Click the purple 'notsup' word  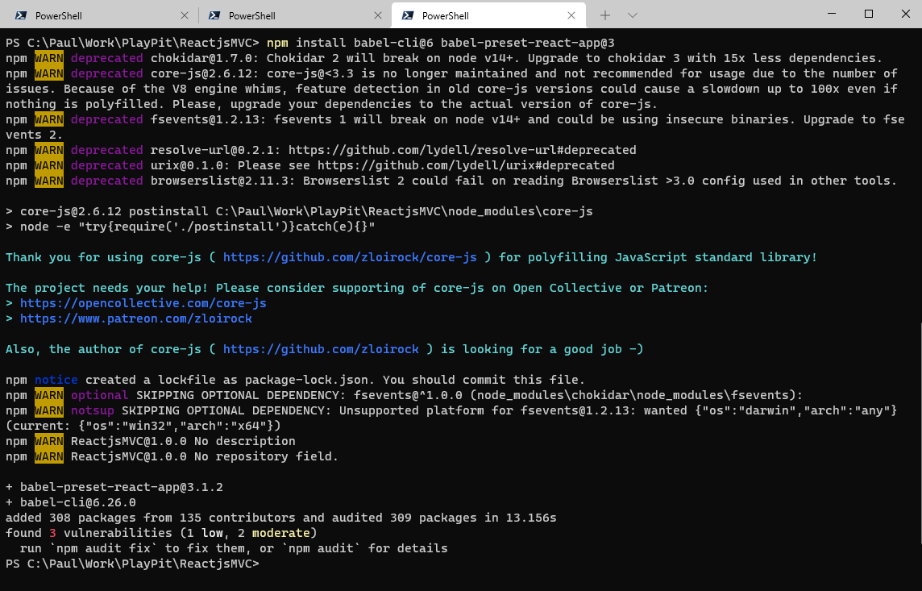[93, 410]
